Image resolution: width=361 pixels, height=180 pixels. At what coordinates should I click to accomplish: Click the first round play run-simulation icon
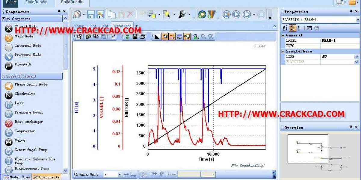coord(227,14)
